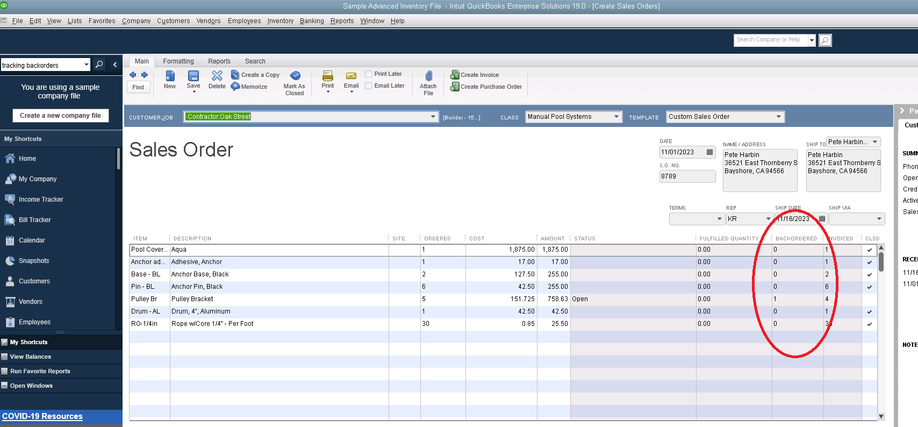Open the Inventory menu
Viewport: 918px width, 427px height.
[280, 21]
